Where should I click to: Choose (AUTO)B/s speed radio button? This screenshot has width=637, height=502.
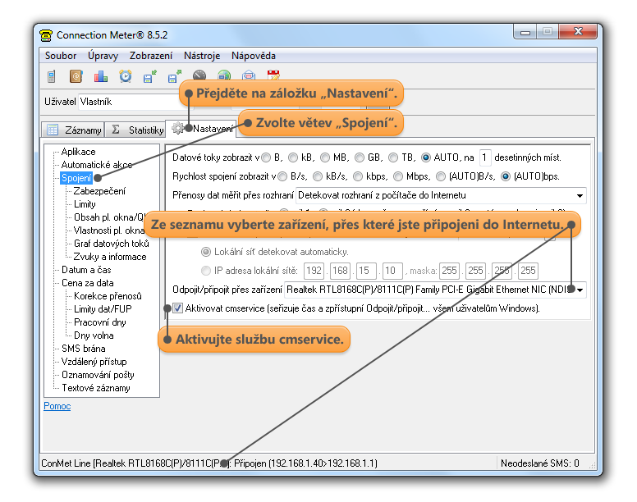tap(441, 176)
